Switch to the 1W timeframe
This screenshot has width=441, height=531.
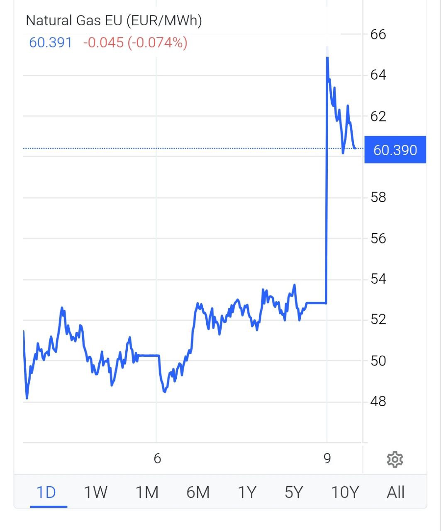(x=95, y=492)
